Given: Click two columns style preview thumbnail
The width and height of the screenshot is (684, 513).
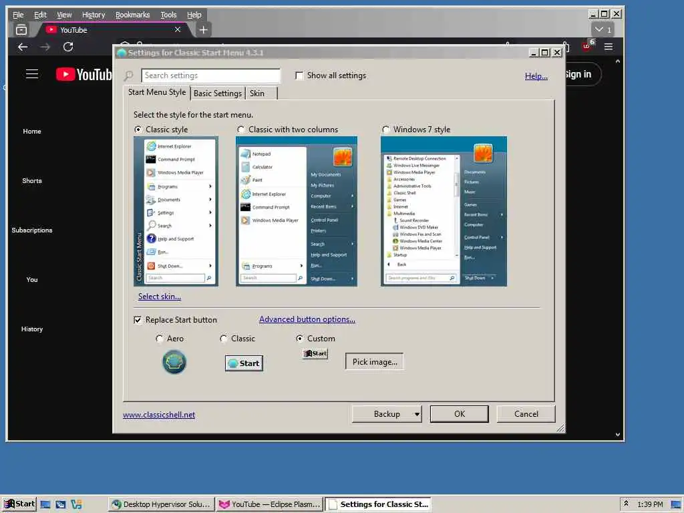Looking at the screenshot, I should pos(297,212).
